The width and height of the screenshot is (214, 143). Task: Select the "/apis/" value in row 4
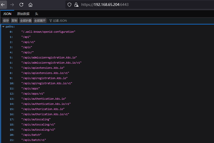point(28,52)
